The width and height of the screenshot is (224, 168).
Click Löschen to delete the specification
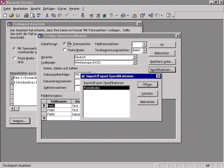click(x=147, y=94)
